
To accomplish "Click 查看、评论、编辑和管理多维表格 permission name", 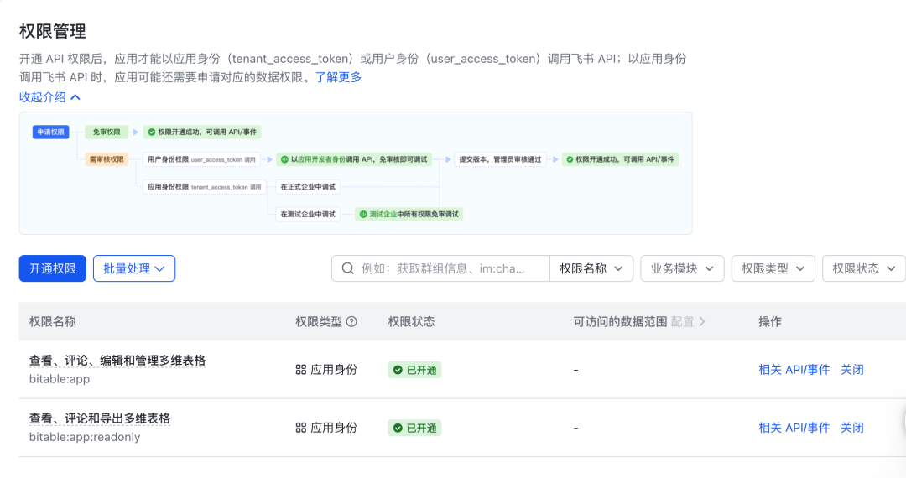I will point(117,361).
